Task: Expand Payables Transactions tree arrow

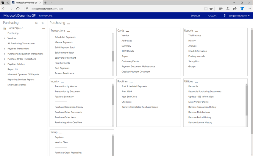Action: 4,49
